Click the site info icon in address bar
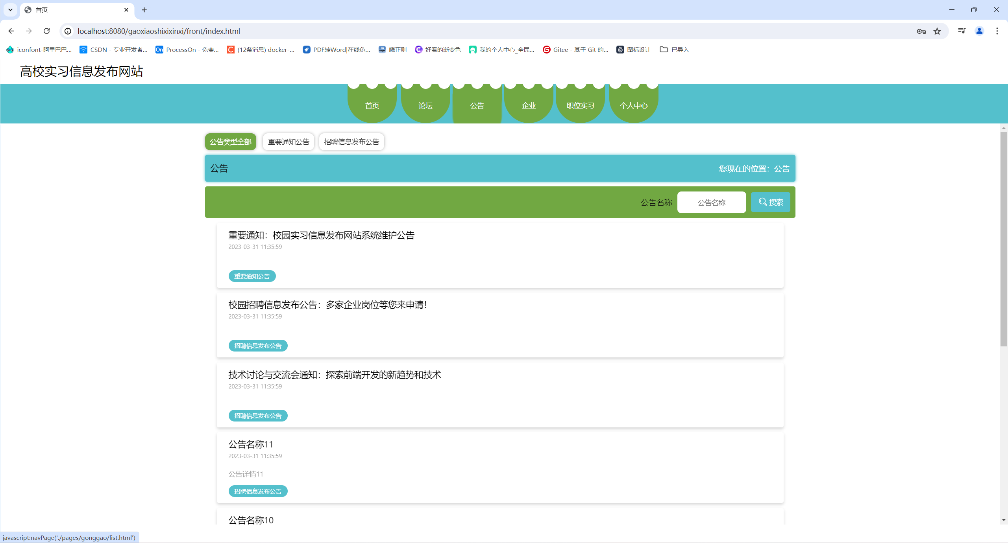Image resolution: width=1008 pixels, height=543 pixels. click(68, 31)
